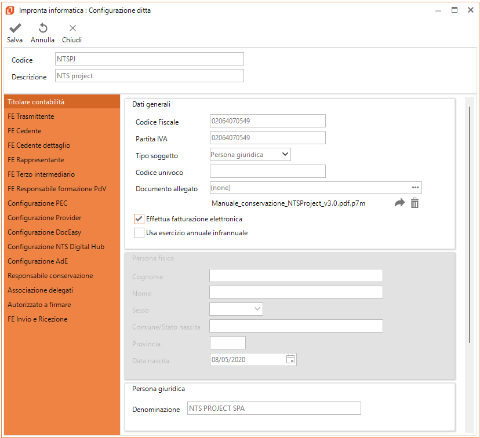Select FE Invio e Ricezione entry

pos(38,319)
